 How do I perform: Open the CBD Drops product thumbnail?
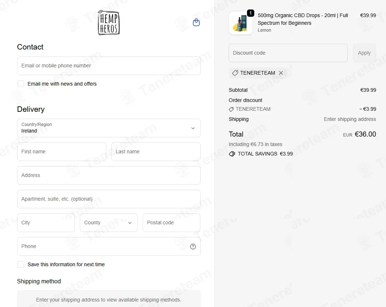click(x=241, y=23)
